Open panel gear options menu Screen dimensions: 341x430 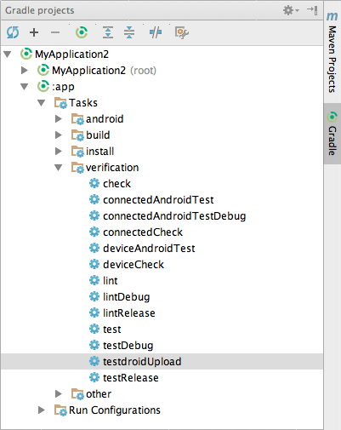pyautogui.click(x=291, y=10)
